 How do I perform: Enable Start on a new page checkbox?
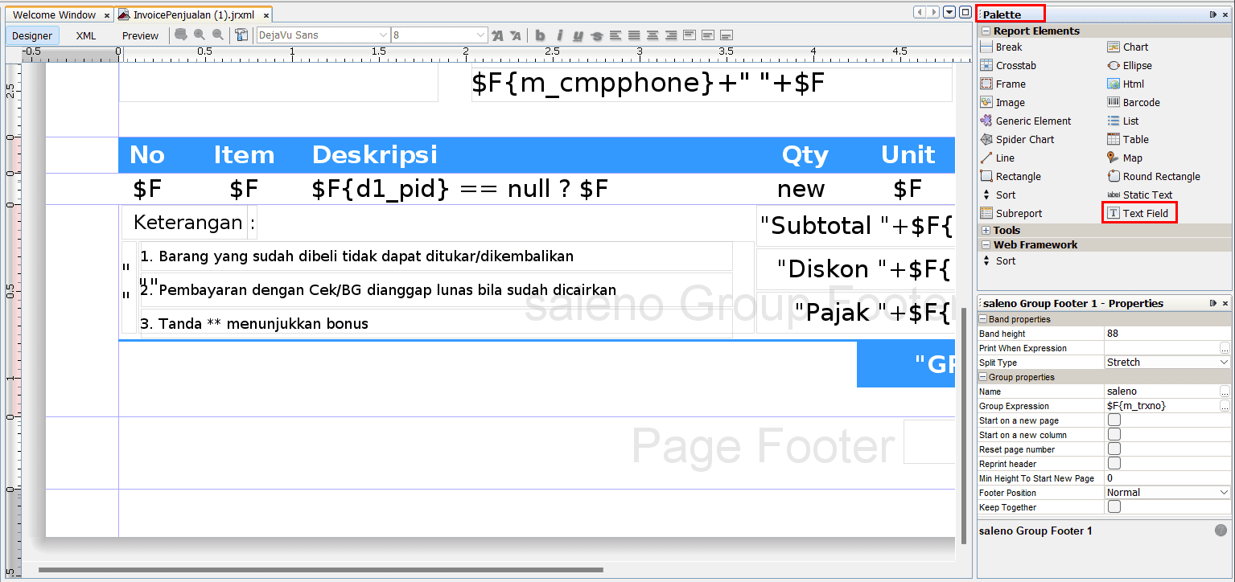1114,420
